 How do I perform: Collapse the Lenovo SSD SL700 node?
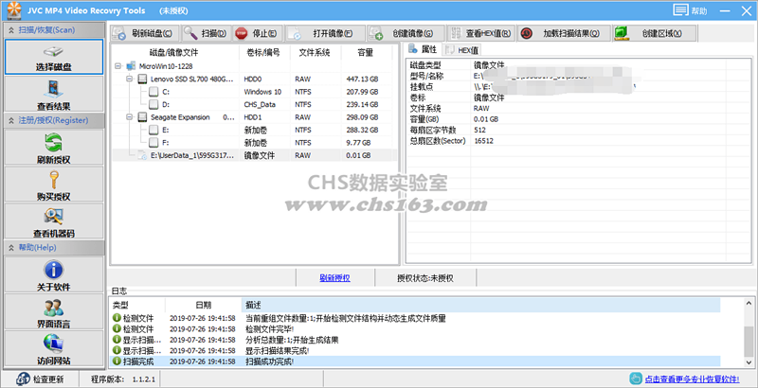130,79
